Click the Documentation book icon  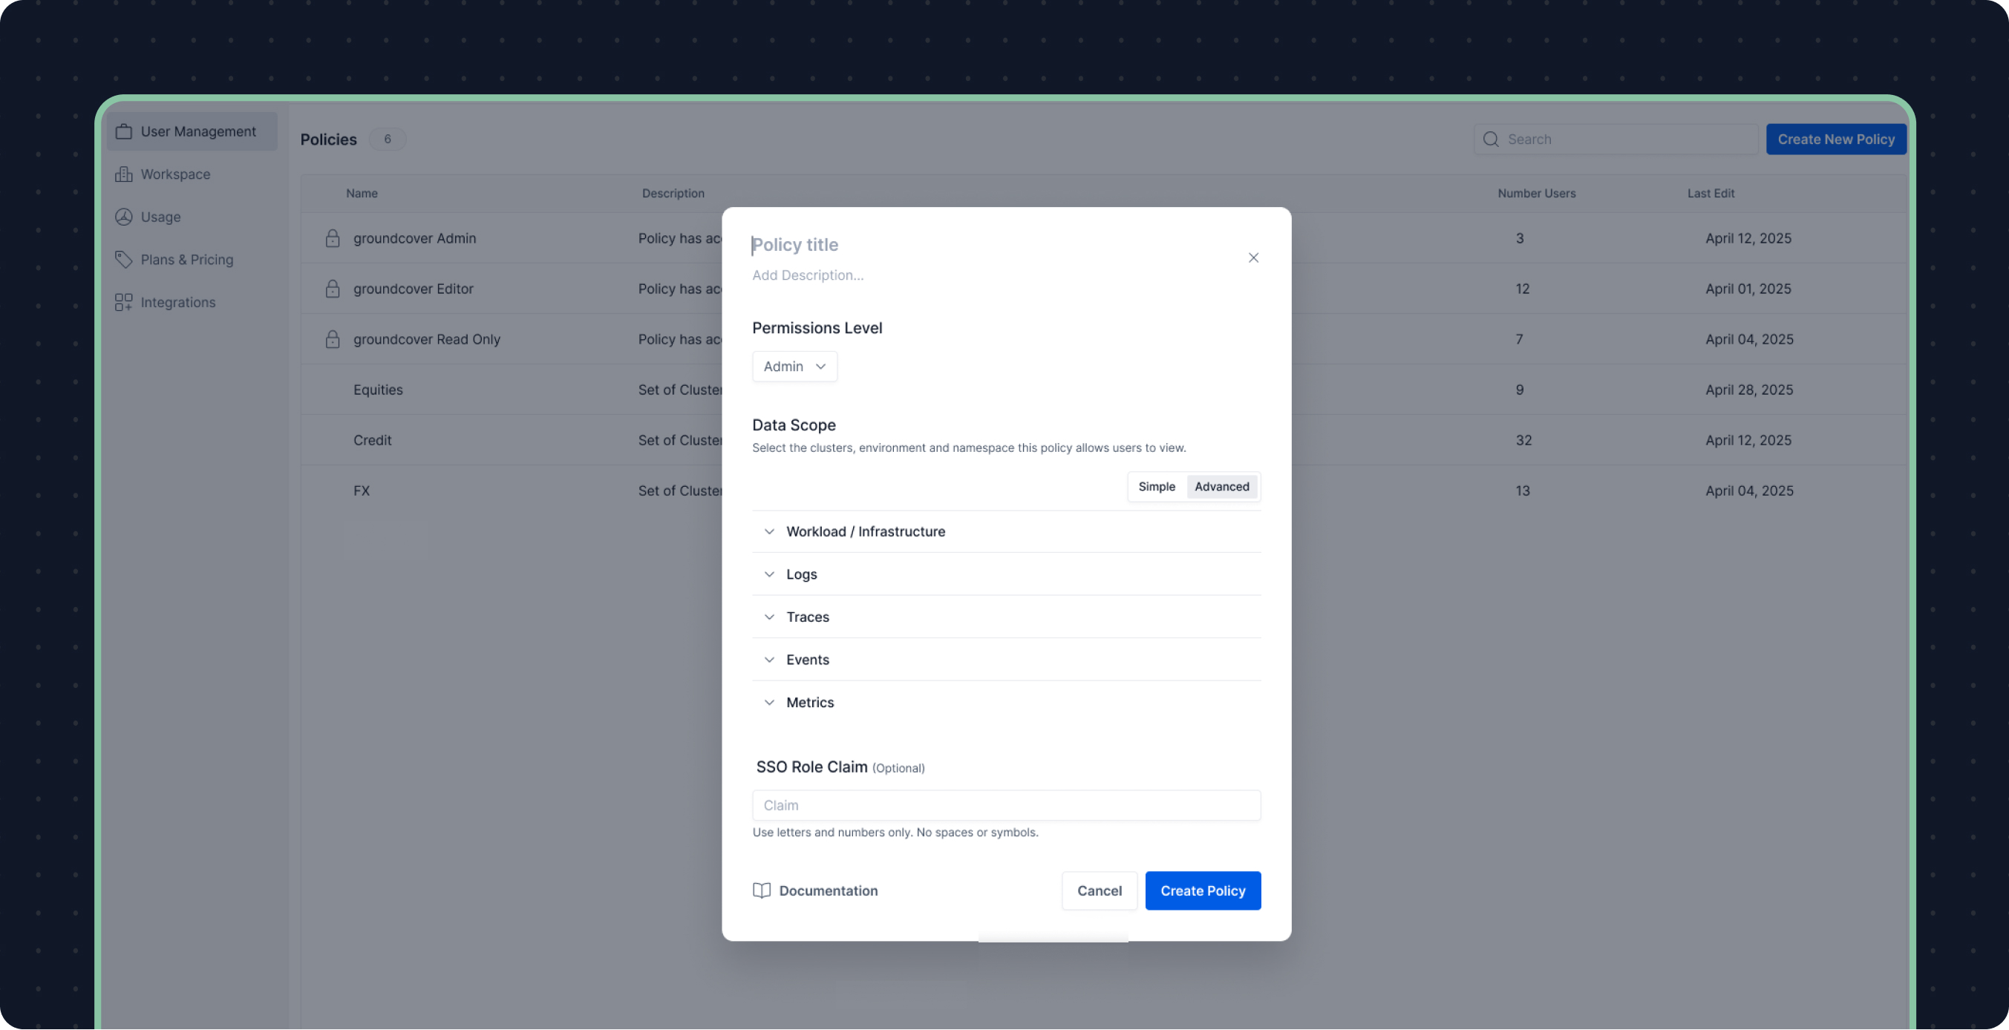[x=761, y=890]
